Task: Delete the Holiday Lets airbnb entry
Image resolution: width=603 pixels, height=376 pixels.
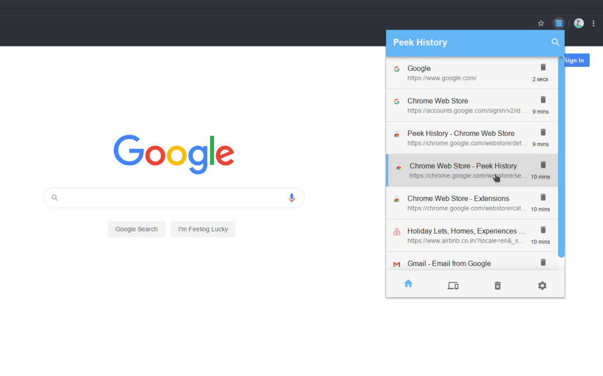Action: pyautogui.click(x=543, y=230)
